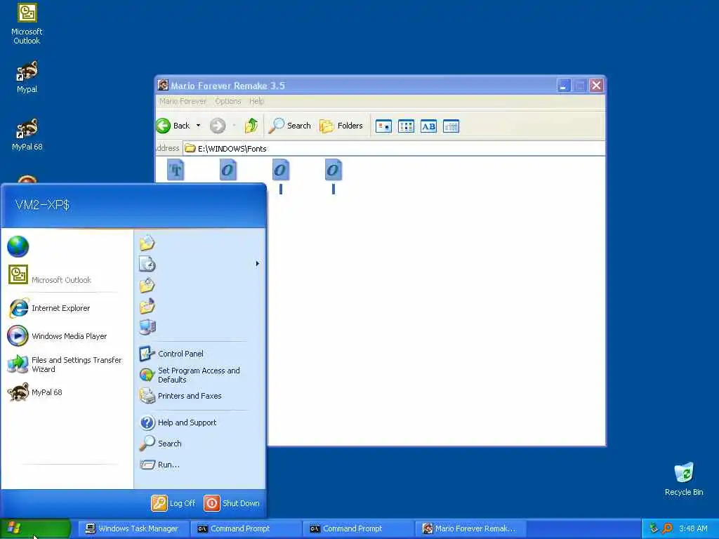Switch to Details view toolbar icon
The image size is (719, 539).
point(451,126)
